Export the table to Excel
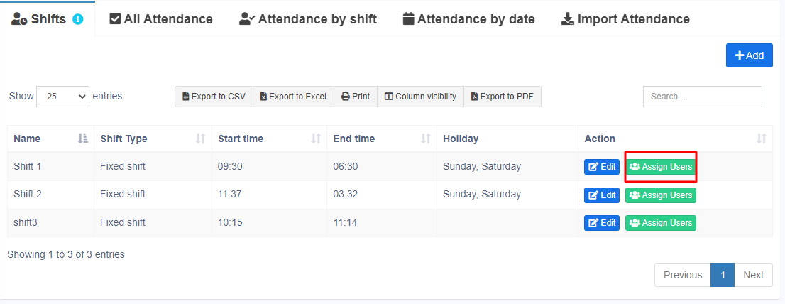The height and width of the screenshot is (304, 785). click(x=293, y=97)
